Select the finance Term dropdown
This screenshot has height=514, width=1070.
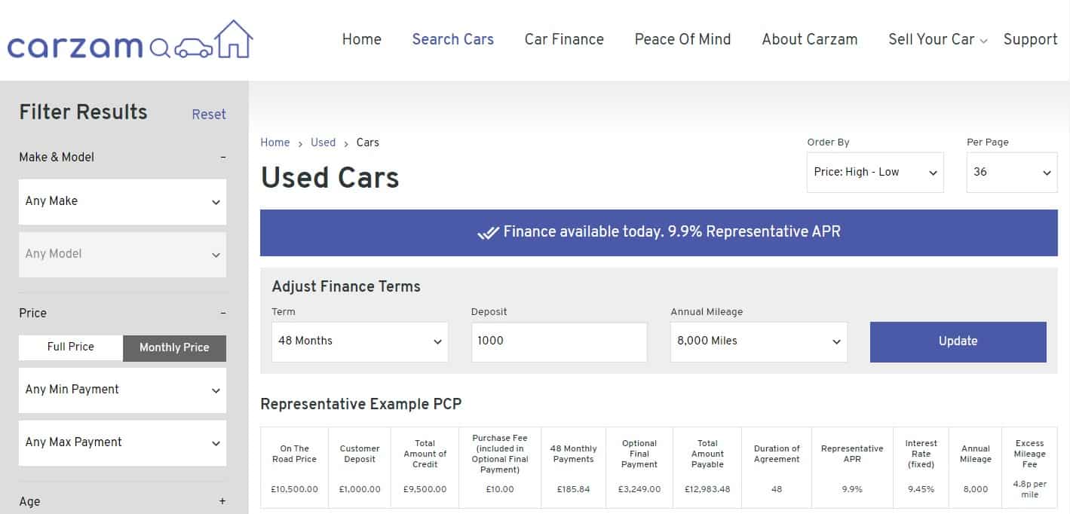(x=360, y=341)
